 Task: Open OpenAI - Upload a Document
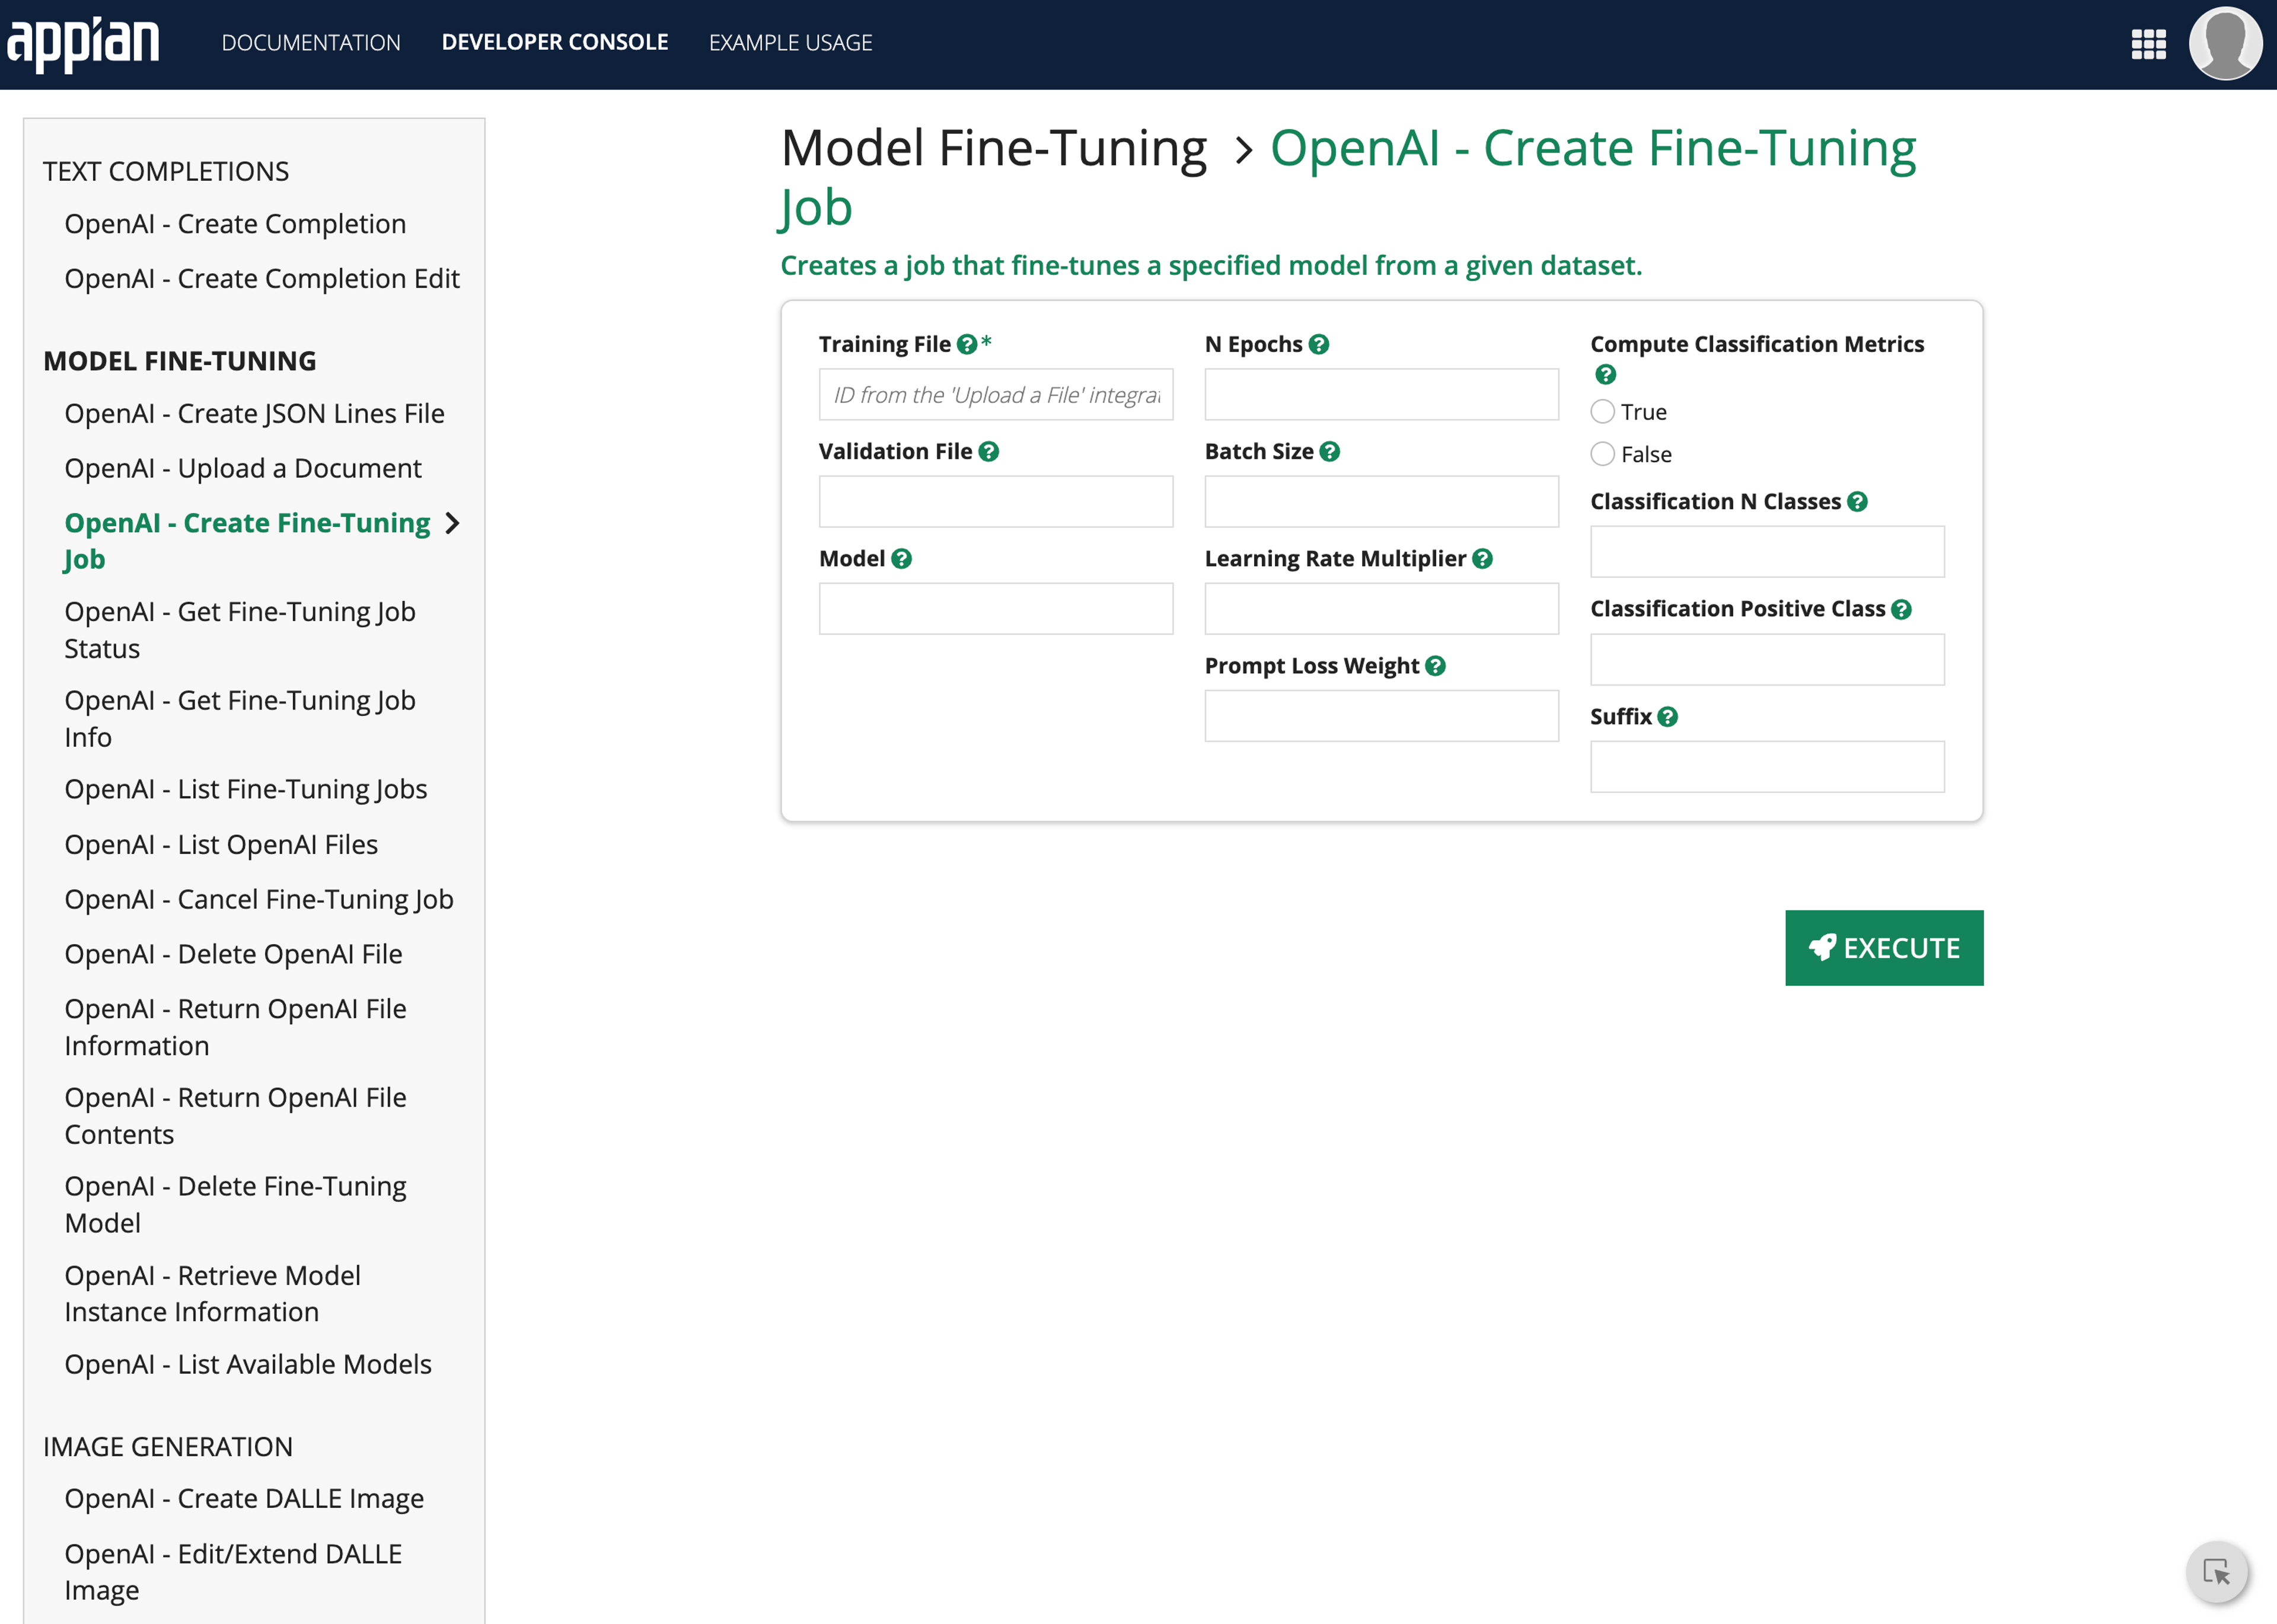tap(243, 469)
